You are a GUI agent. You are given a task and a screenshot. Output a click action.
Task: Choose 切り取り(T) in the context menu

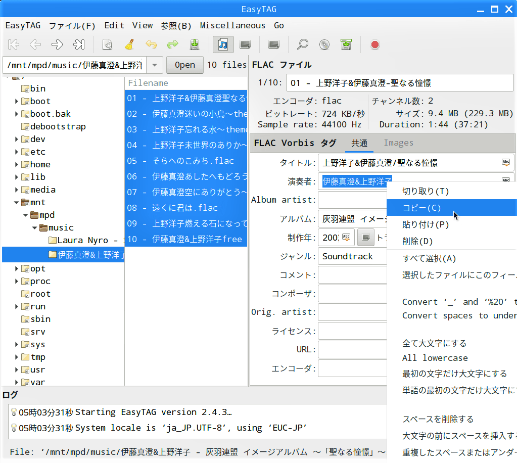[x=452, y=191]
